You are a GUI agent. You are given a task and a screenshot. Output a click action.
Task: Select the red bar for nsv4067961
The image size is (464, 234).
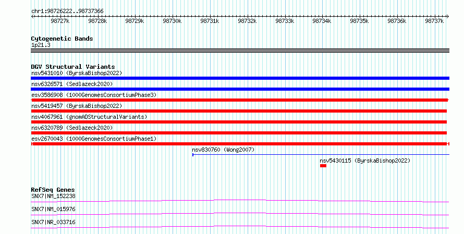click(239, 122)
